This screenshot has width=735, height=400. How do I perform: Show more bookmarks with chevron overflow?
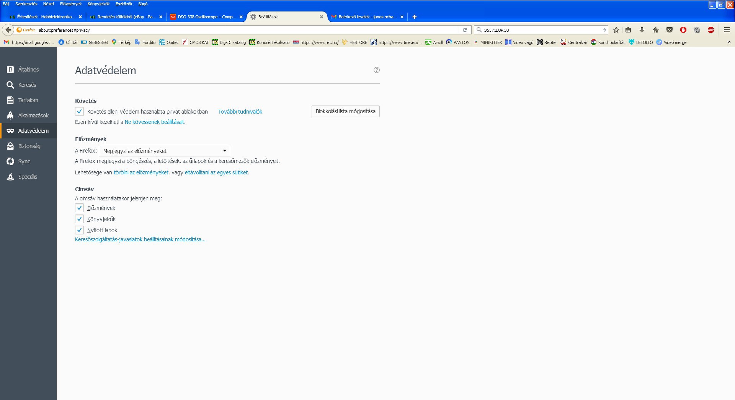coord(729,42)
